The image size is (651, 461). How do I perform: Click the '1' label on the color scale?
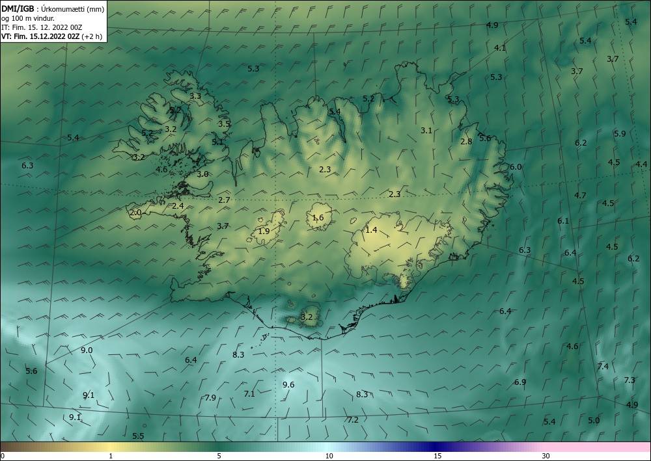pyautogui.click(x=111, y=456)
